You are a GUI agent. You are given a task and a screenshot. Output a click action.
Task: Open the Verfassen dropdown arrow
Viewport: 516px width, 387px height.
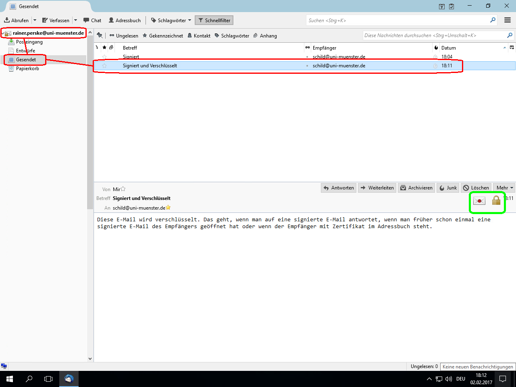point(75,20)
